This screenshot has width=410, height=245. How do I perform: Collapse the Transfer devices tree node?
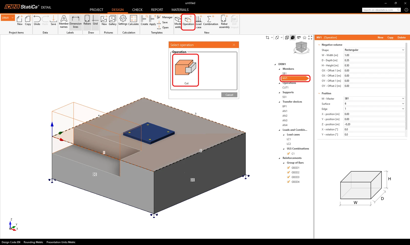pos(279,102)
